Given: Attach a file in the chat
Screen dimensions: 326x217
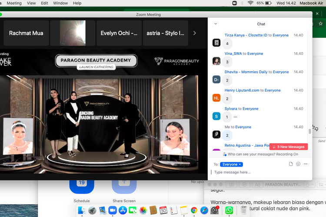Looking at the screenshot, I should click(291, 164).
